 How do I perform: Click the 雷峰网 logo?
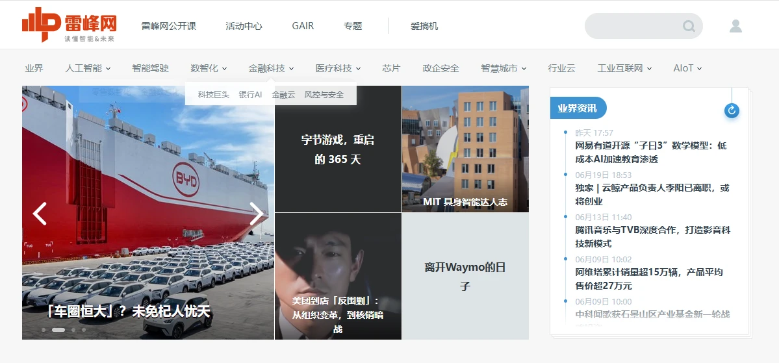[x=69, y=25]
